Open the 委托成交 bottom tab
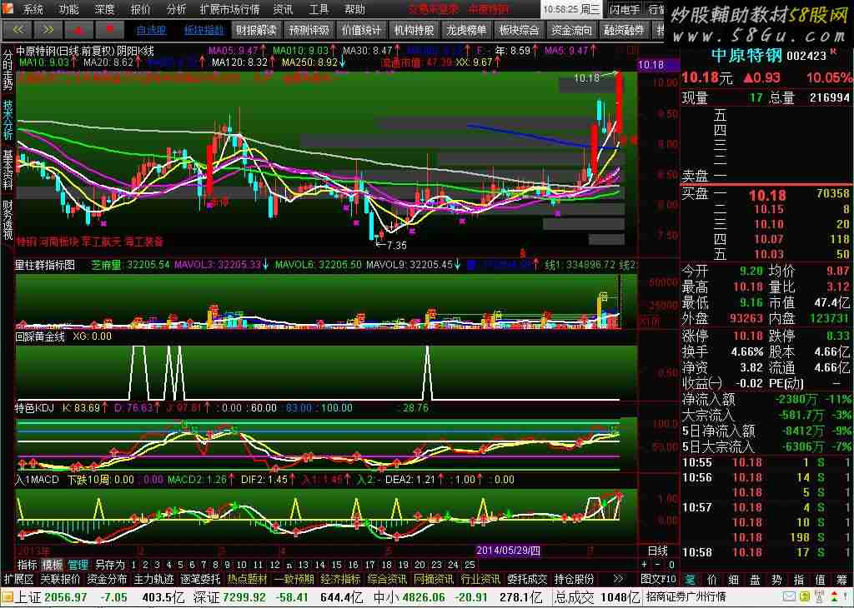 [x=527, y=579]
